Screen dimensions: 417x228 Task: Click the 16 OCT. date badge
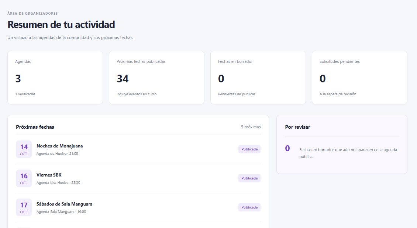pyautogui.click(x=24, y=178)
